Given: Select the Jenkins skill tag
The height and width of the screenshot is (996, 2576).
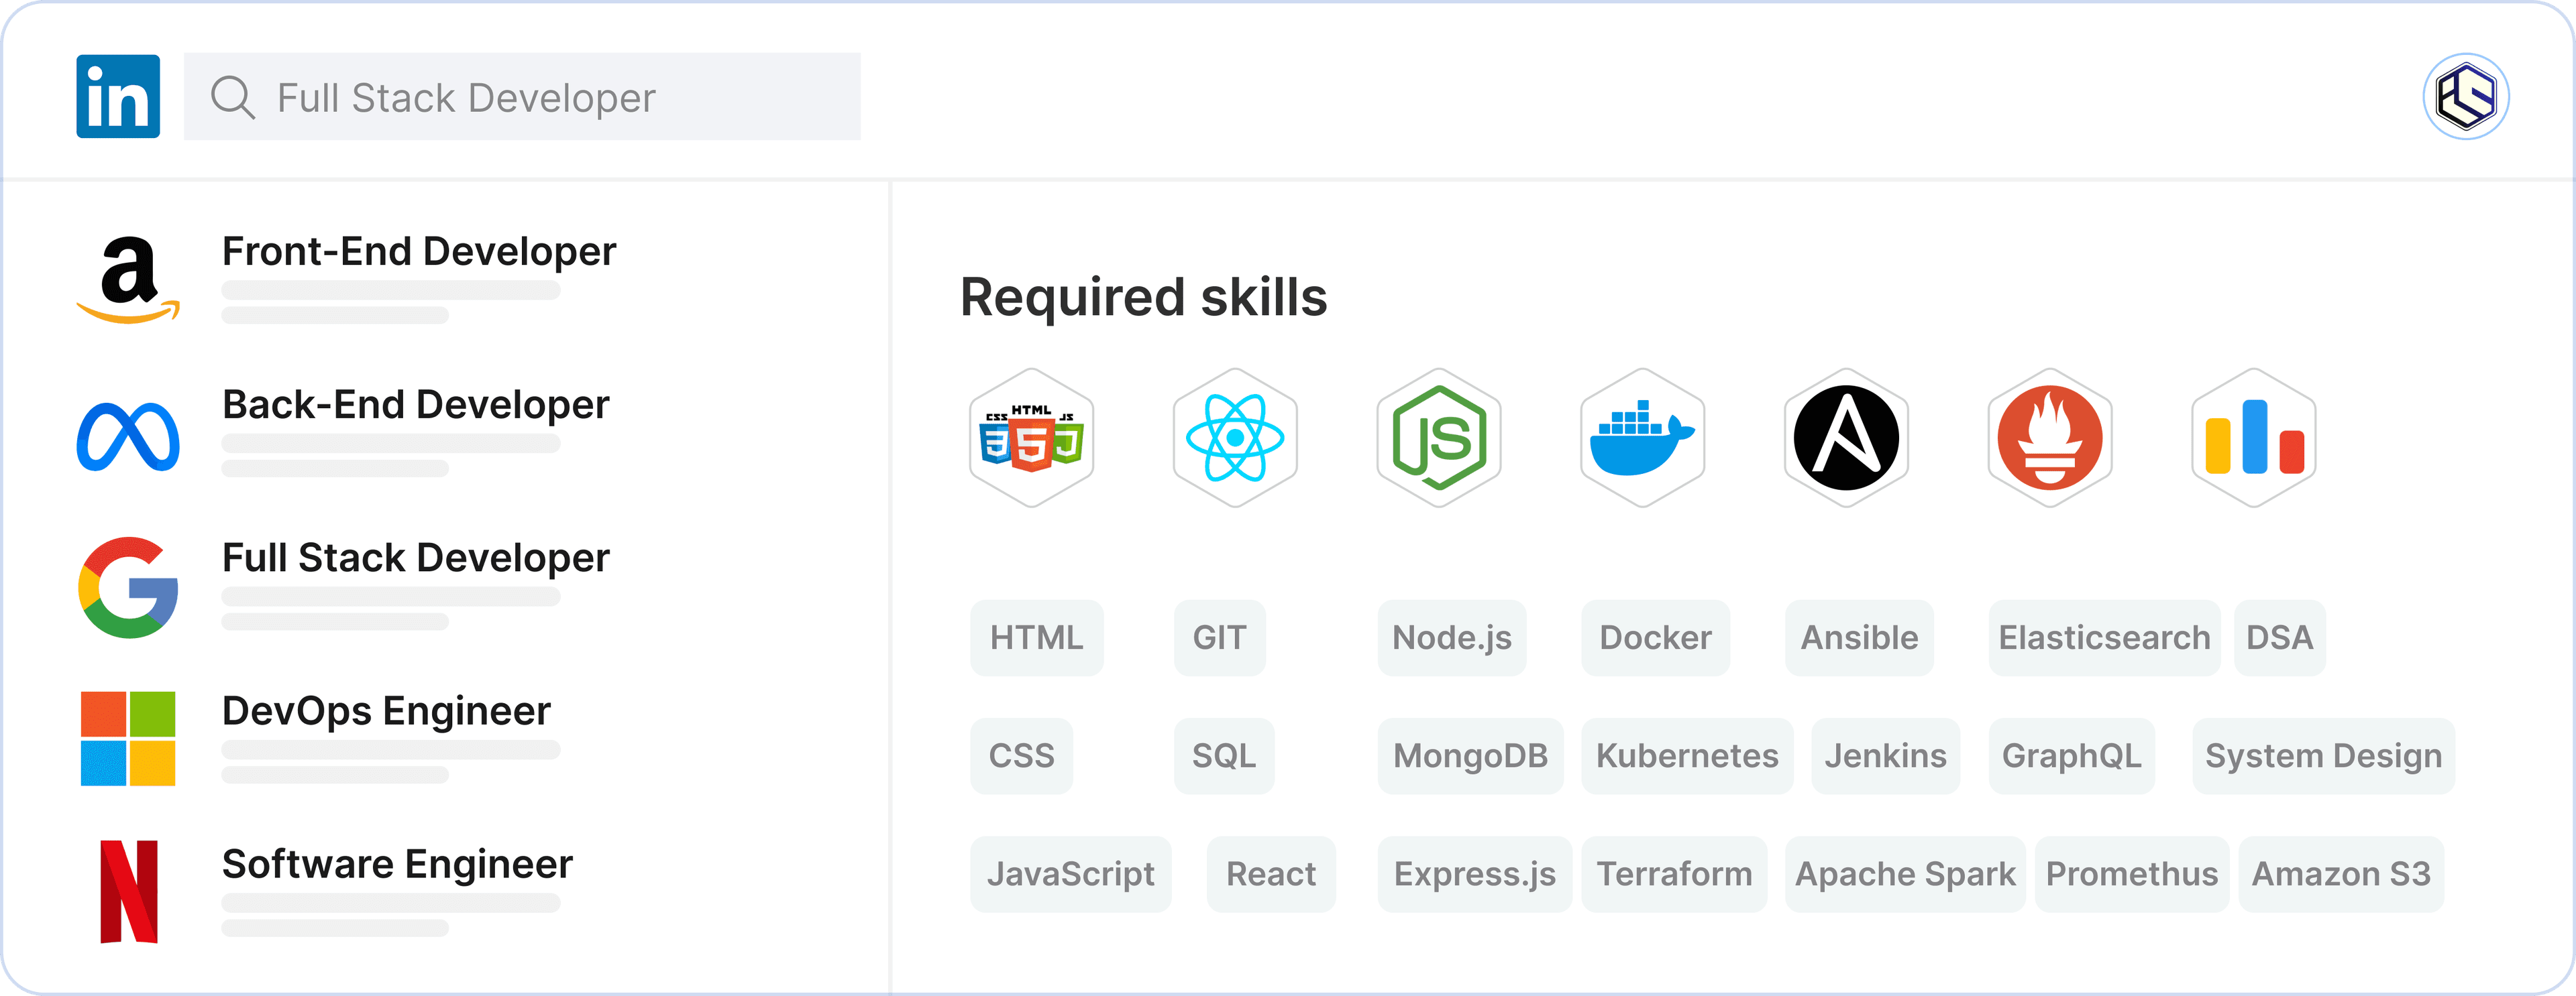Looking at the screenshot, I should (1885, 755).
